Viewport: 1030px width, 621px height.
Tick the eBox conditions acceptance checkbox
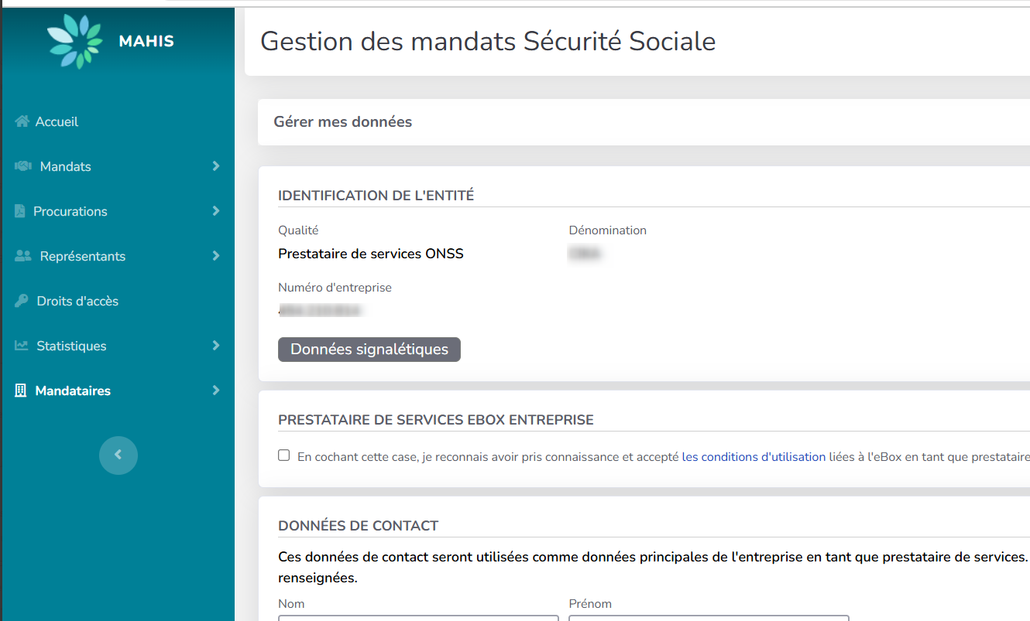[x=284, y=456]
